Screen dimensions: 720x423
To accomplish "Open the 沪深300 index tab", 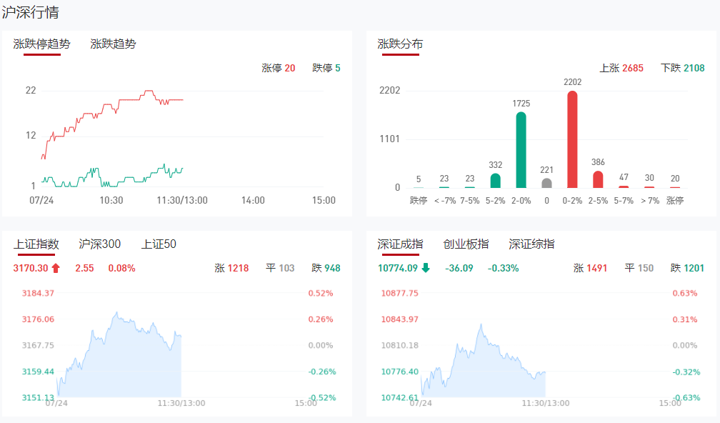I will (x=99, y=244).
